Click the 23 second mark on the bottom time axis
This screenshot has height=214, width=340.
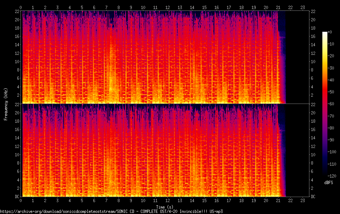click(303, 200)
